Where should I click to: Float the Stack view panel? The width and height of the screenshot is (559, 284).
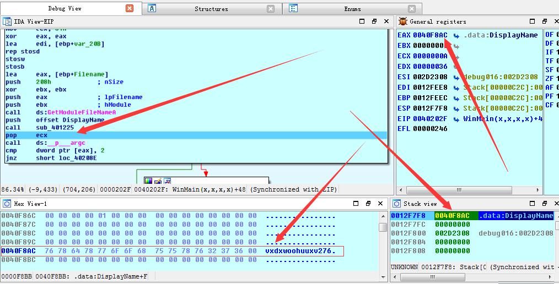click(x=544, y=203)
